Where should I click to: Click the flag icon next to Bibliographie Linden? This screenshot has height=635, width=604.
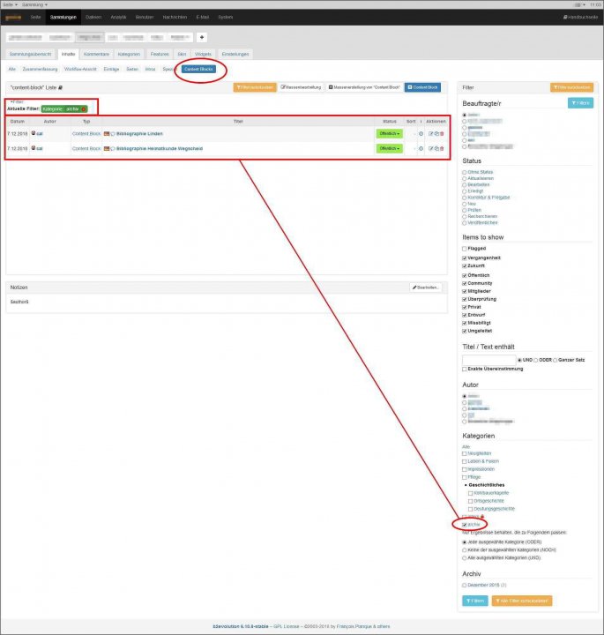pyautogui.click(x=107, y=134)
